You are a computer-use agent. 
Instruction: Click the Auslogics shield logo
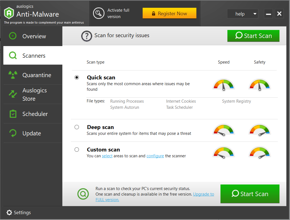click(x=9, y=13)
